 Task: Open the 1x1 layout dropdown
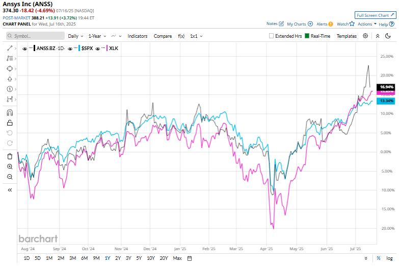(196, 36)
